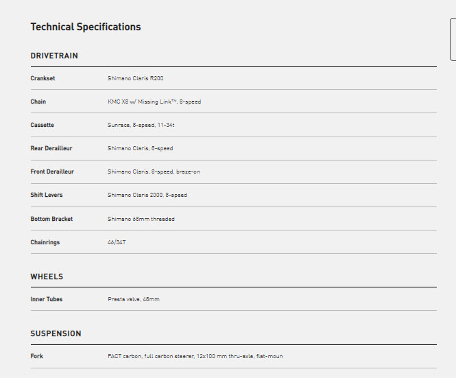
Task: Select the SUSPENSION section header
Action: 56,333
